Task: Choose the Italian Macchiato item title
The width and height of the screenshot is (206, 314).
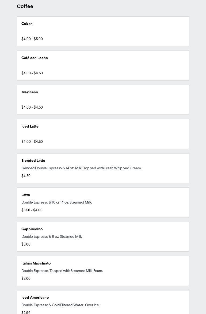Action: coord(36,263)
